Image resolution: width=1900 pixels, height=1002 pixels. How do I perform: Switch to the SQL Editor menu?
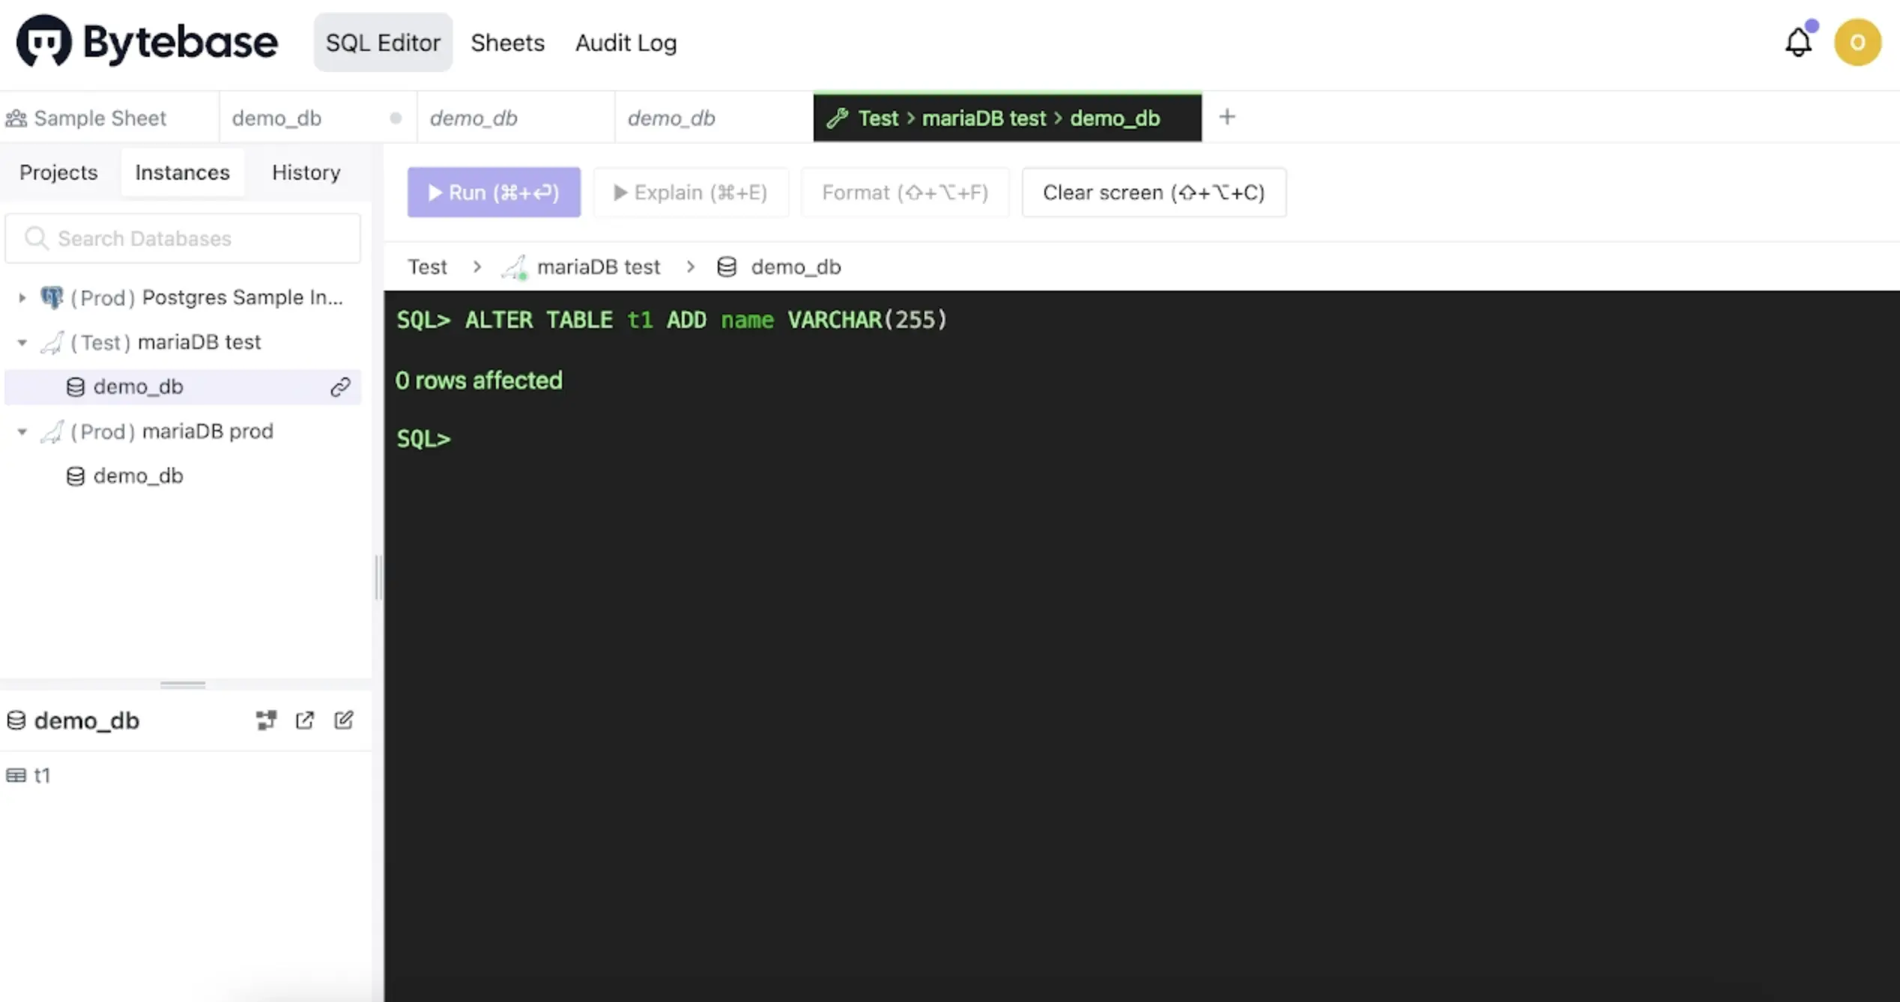click(383, 42)
